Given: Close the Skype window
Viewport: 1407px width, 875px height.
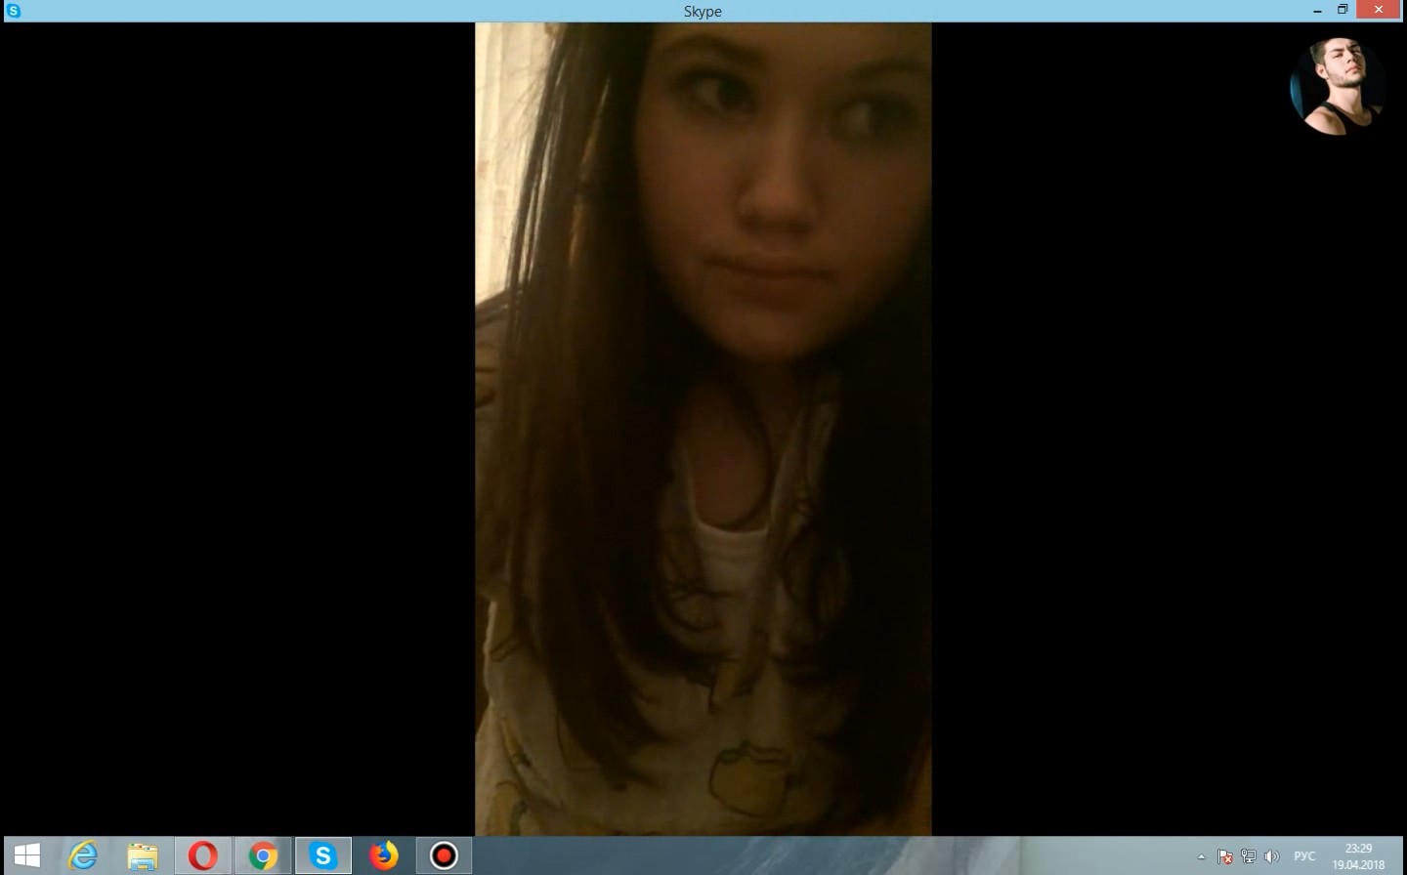Looking at the screenshot, I should coord(1380,11).
